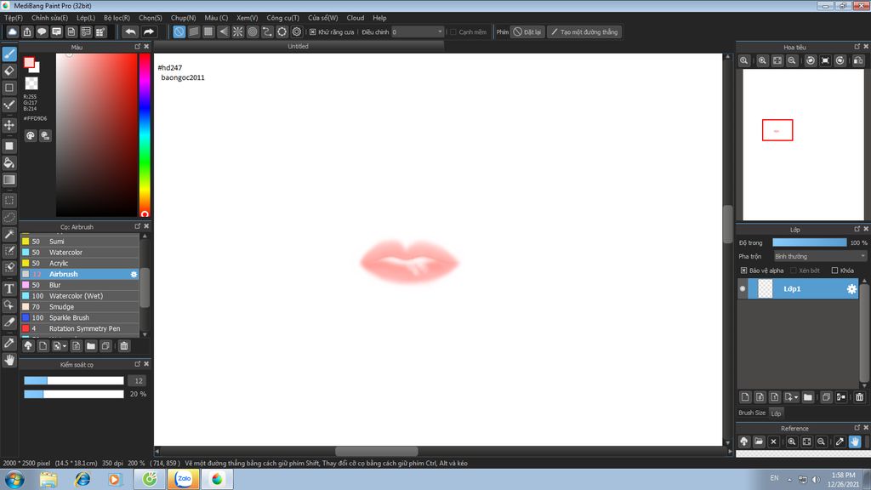This screenshot has width=871, height=490.
Task: Click the rainbow hue bar
Action: pyautogui.click(x=145, y=134)
